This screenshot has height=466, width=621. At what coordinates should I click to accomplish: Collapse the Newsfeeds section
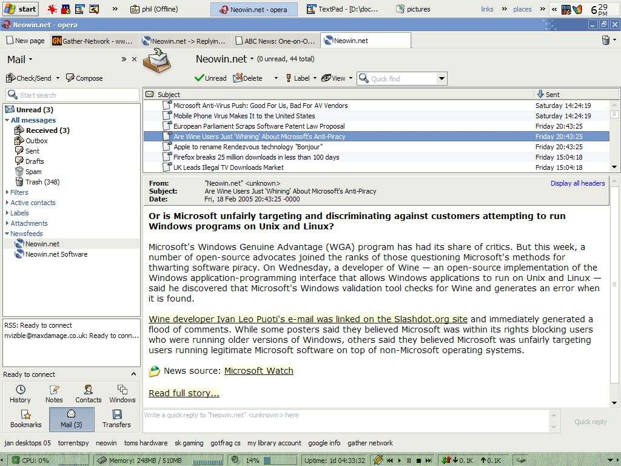click(x=7, y=234)
